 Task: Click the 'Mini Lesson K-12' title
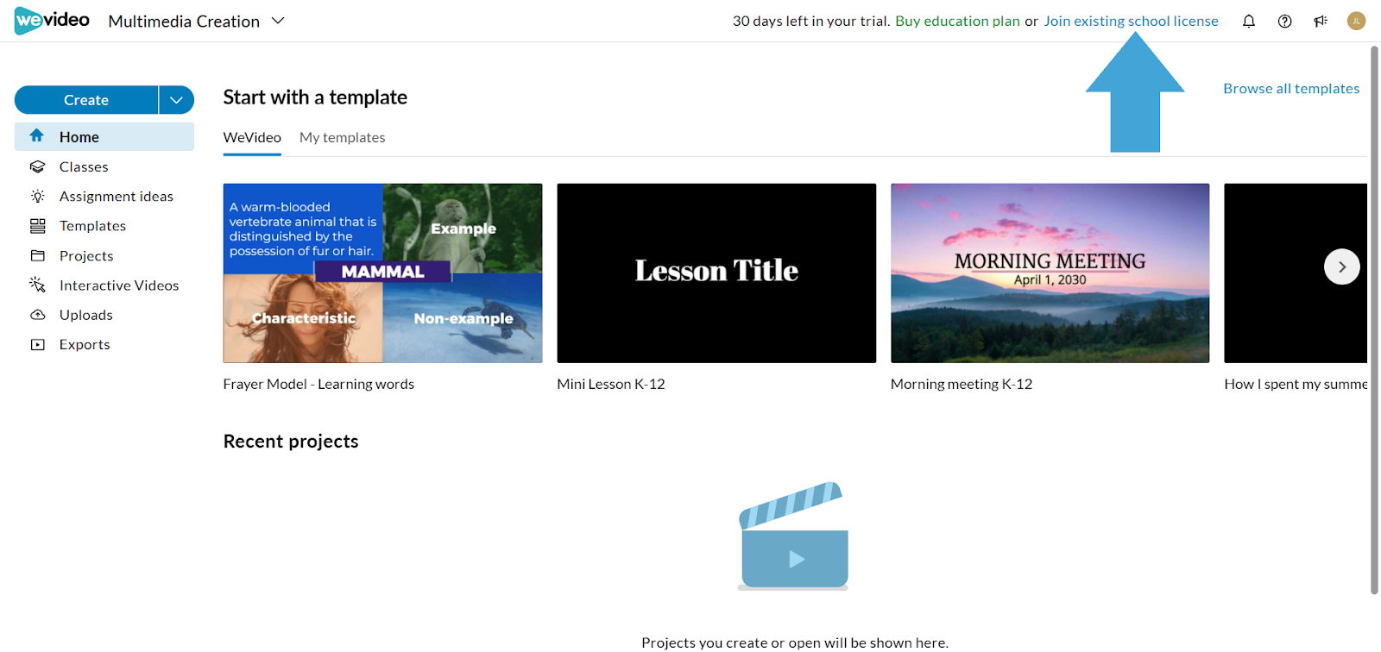(611, 385)
